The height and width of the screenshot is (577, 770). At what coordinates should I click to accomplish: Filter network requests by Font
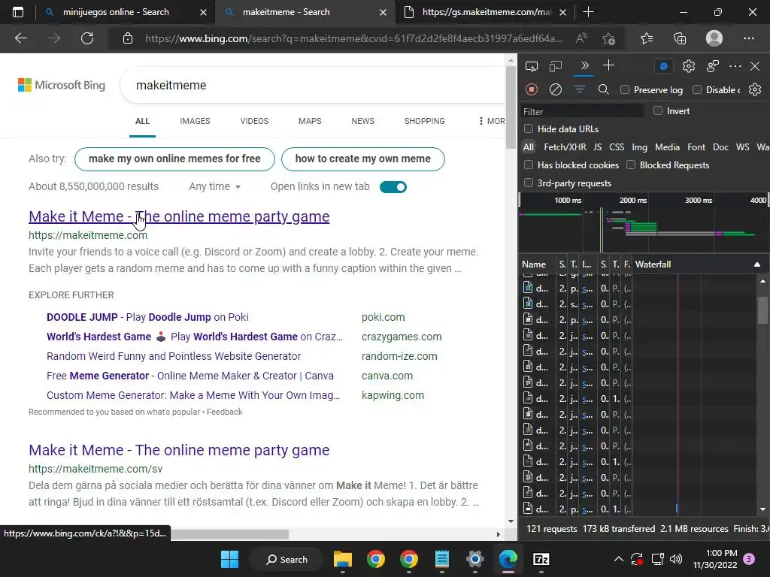tap(696, 147)
